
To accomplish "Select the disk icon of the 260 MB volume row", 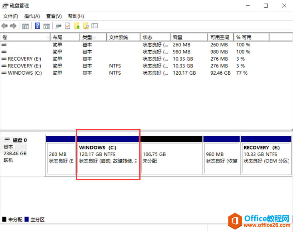I will (x=4, y=45).
